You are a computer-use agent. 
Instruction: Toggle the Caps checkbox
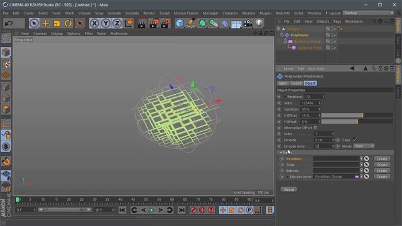pos(354,139)
